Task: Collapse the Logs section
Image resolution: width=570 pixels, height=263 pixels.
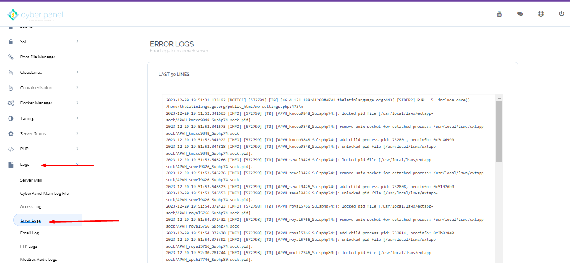Action: [x=77, y=164]
